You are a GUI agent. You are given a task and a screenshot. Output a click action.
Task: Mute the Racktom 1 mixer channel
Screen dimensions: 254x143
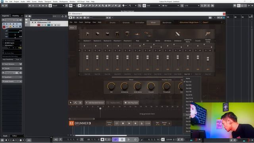89,50
